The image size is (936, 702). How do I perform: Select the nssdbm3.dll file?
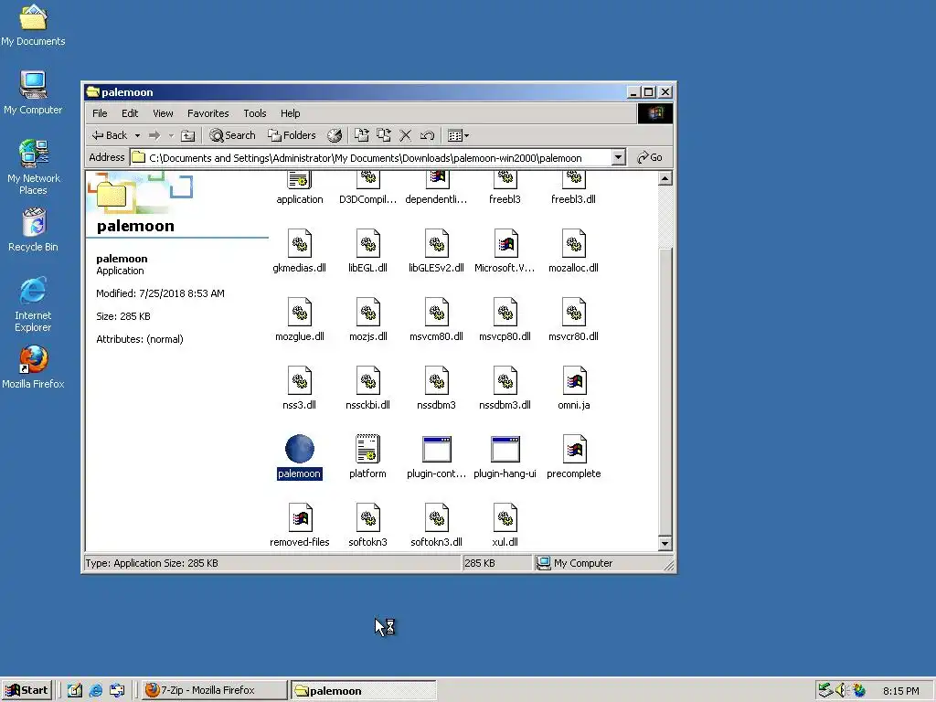[x=505, y=380]
